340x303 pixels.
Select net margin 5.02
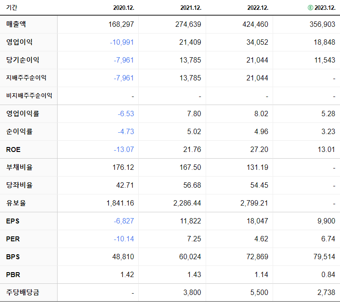pos(194,131)
